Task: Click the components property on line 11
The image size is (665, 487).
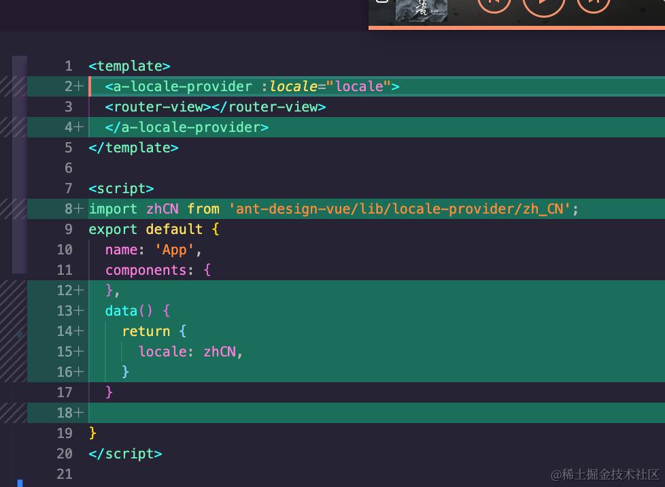Action: click(146, 270)
